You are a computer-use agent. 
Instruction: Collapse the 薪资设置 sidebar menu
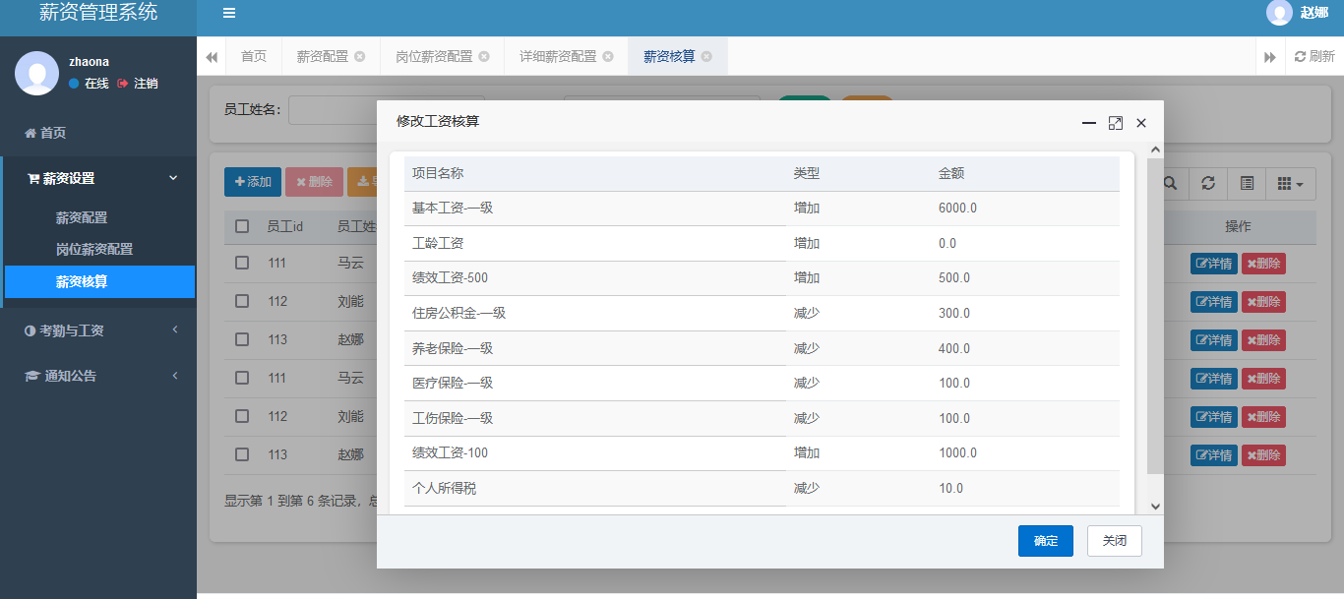click(98, 178)
